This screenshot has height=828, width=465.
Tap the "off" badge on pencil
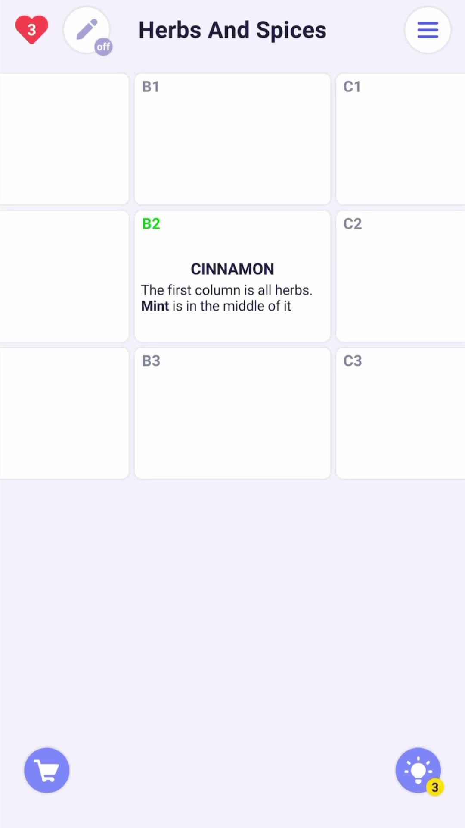pos(103,47)
